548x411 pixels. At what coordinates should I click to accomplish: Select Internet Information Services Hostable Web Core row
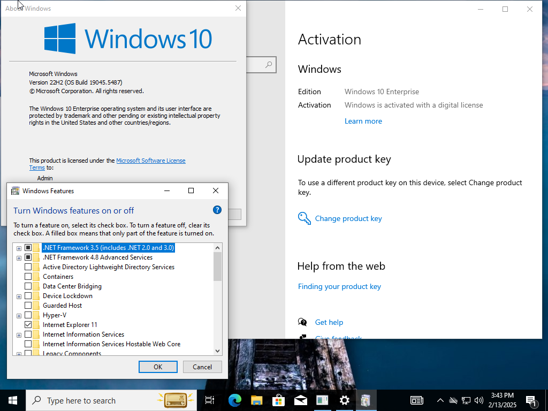click(111, 344)
